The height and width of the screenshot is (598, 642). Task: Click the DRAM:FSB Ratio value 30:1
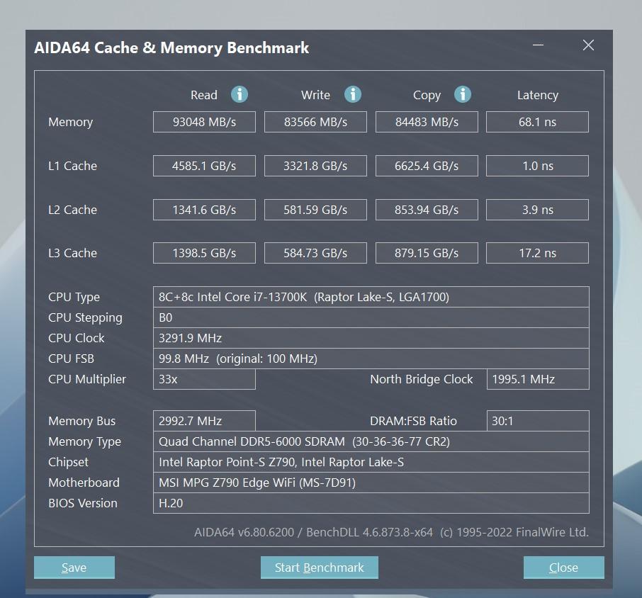coord(538,421)
